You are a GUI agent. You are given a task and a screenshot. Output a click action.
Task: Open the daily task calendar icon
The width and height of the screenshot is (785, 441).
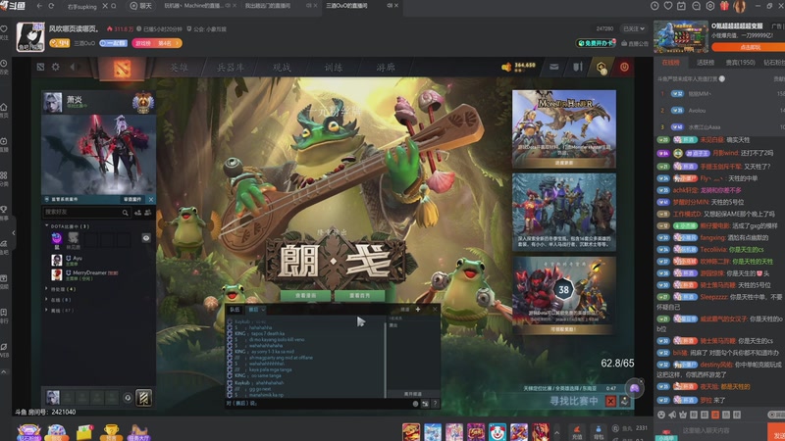681,6
